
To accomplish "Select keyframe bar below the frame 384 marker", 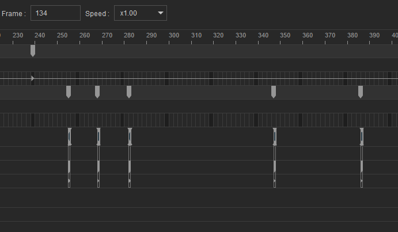I will [362, 137].
